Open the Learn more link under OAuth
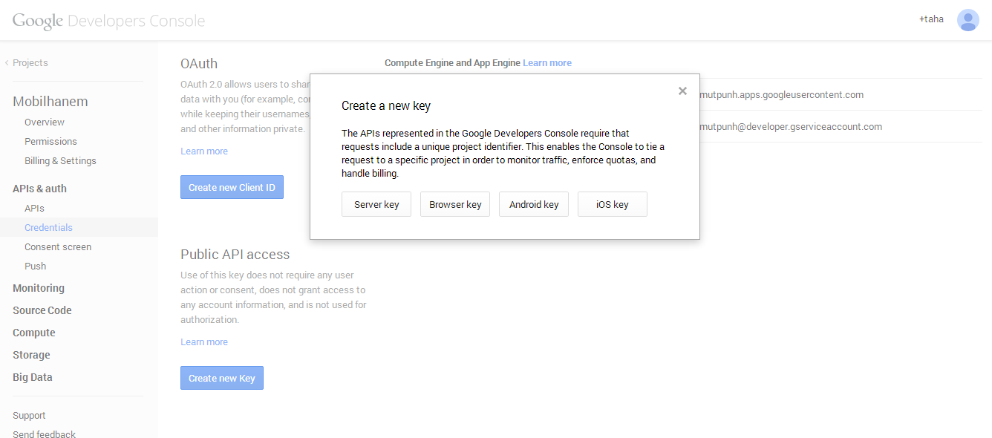This screenshot has height=438, width=992. click(x=204, y=151)
